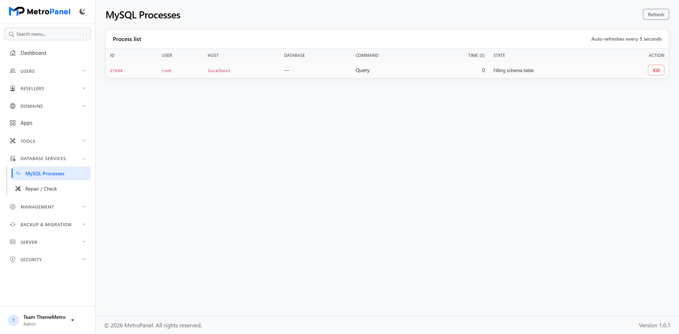This screenshot has width=679, height=334.
Task: Focus the Search menu field
Action: (x=47, y=34)
